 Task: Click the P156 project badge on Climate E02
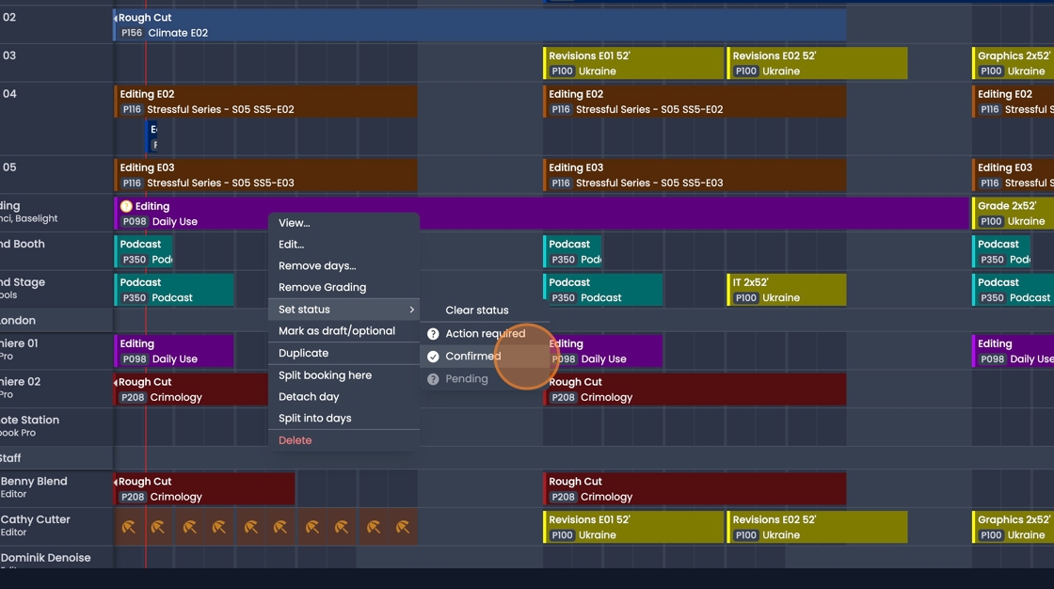131,32
